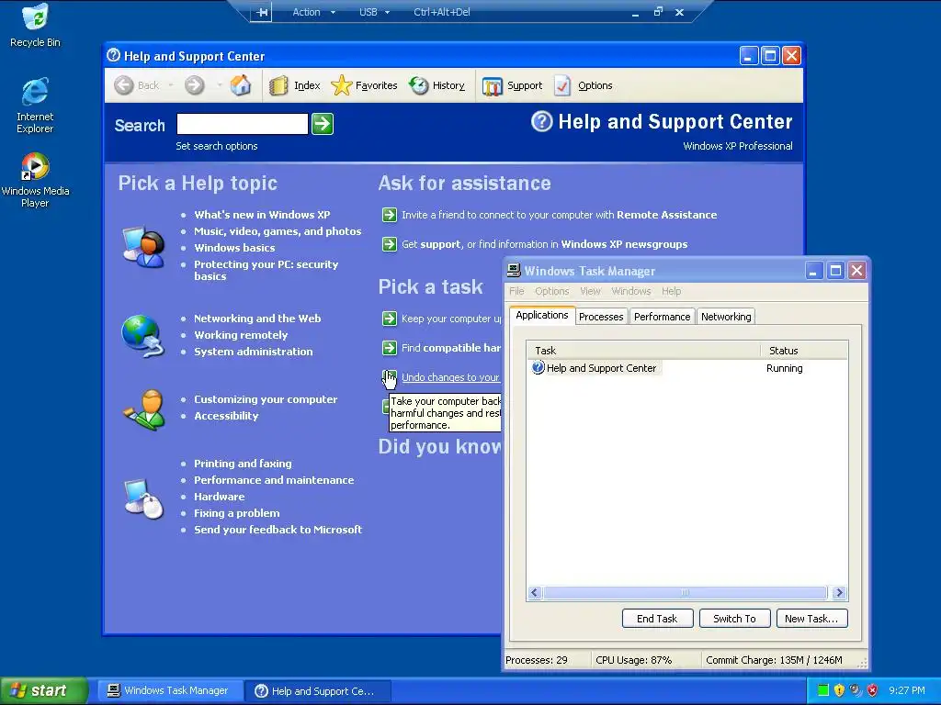Screen dimensions: 941x705
Task: Click the New Task... button
Action: [x=811, y=619]
